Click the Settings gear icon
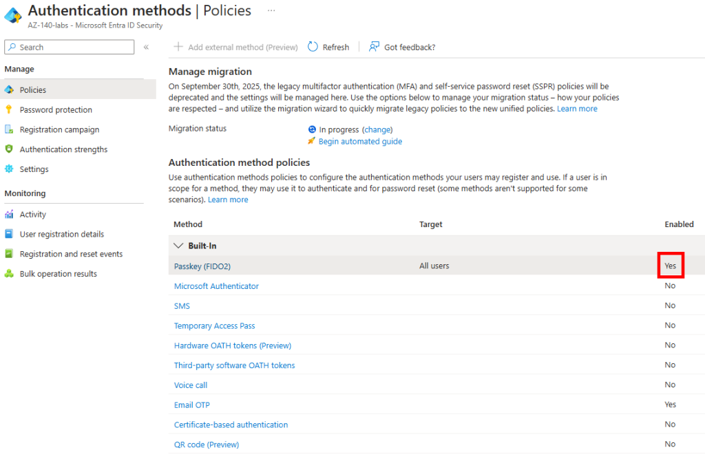705x461 pixels. coord(9,169)
